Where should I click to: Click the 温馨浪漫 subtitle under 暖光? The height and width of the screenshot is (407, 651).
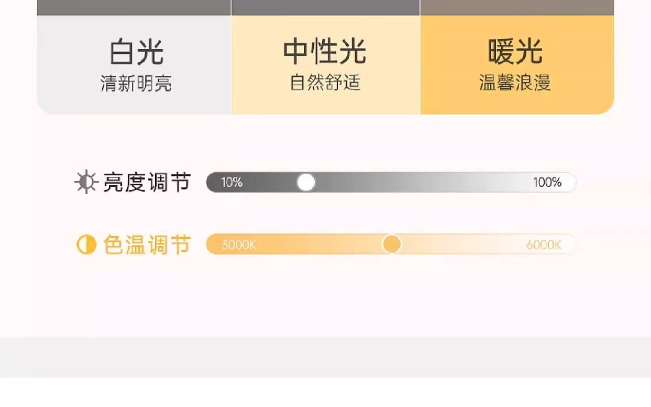pos(515,82)
